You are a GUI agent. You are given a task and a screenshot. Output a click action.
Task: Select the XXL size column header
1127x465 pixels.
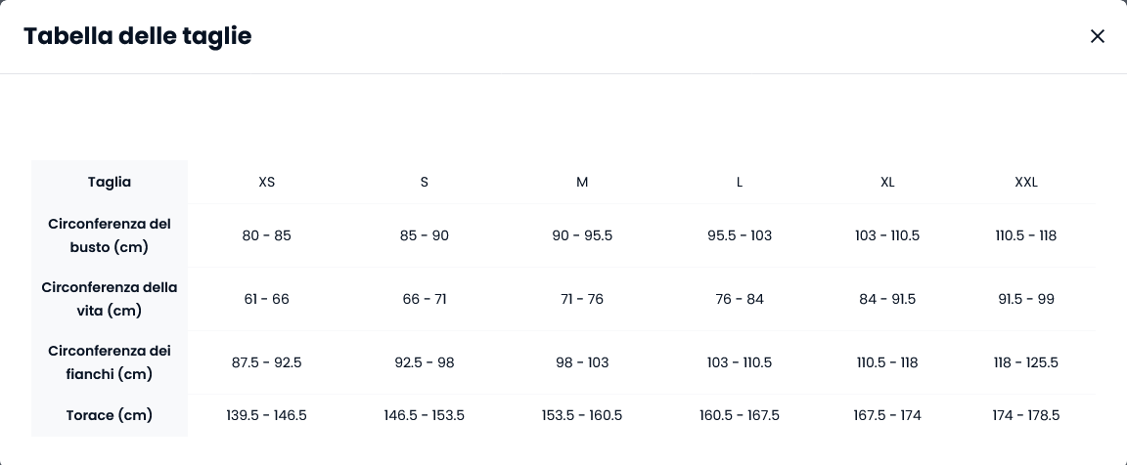coord(1025,183)
